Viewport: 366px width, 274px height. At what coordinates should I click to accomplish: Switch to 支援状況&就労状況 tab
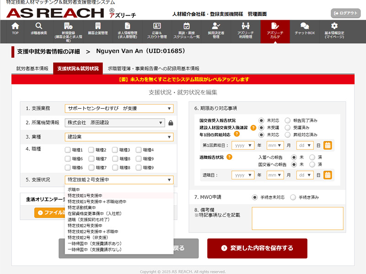(x=78, y=68)
